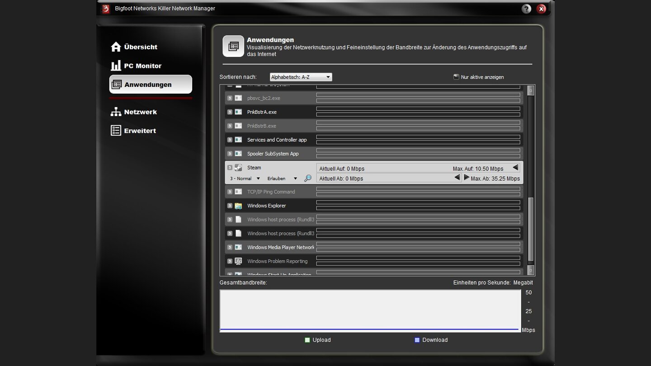Click the application list scrollbar thumb
This screenshot has width=651, height=366.
click(531, 230)
